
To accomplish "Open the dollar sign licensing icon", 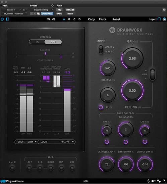I will click(149, 181).
